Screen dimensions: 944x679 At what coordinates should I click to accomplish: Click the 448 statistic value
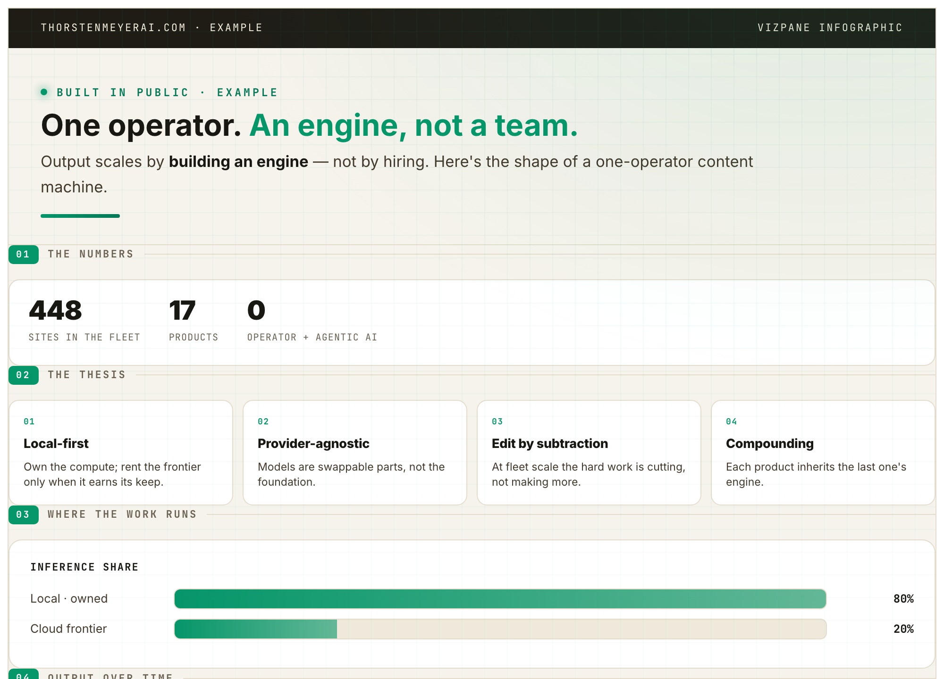click(55, 311)
